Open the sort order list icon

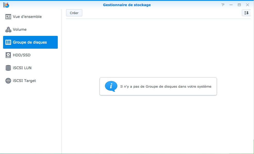(246, 13)
